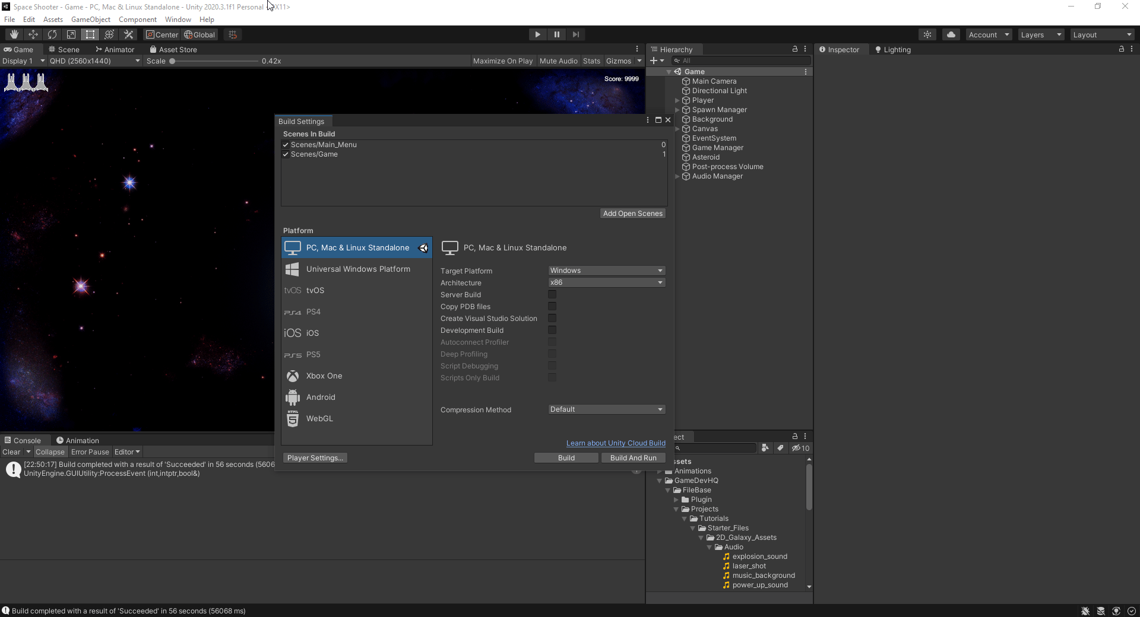Open Display 1 dropdown
Image resolution: width=1140 pixels, height=617 pixels.
pyautogui.click(x=24, y=61)
